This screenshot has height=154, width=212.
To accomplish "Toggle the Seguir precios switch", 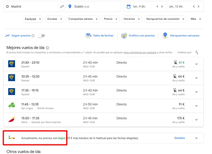I will 41,36.
